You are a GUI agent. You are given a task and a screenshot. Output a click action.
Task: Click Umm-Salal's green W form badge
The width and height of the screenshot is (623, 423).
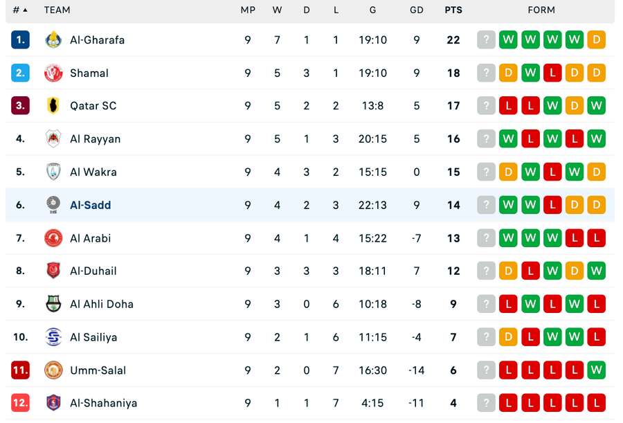tap(596, 370)
